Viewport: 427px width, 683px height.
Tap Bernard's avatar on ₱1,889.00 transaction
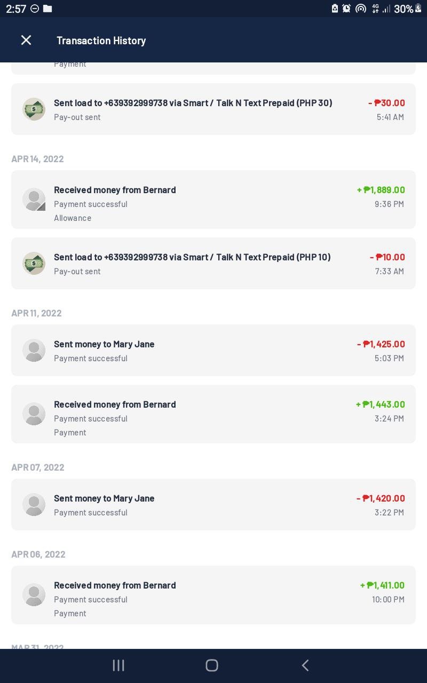34,200
